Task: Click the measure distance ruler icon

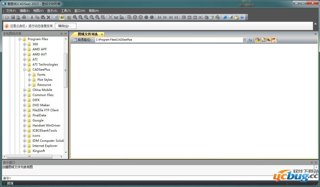Action: [x=116, y=17]
